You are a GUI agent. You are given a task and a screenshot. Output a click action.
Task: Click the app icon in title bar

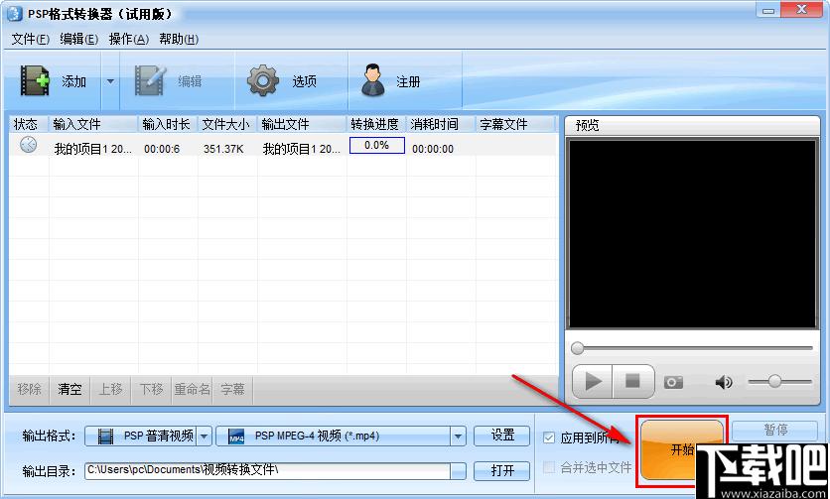pos(15,13)
